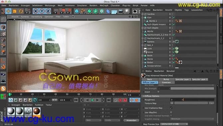
Task: Open the material manager Erzeugen menu
Action: click(x=16, y=105)
